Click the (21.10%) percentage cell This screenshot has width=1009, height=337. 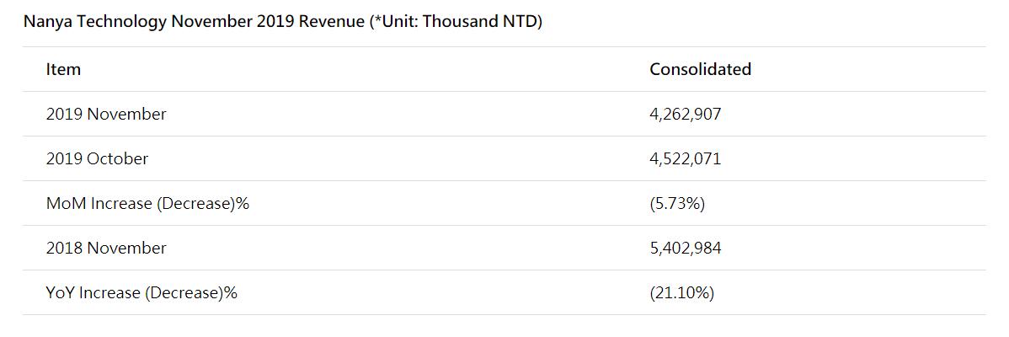pyautogui.click(x=682, y=293)
